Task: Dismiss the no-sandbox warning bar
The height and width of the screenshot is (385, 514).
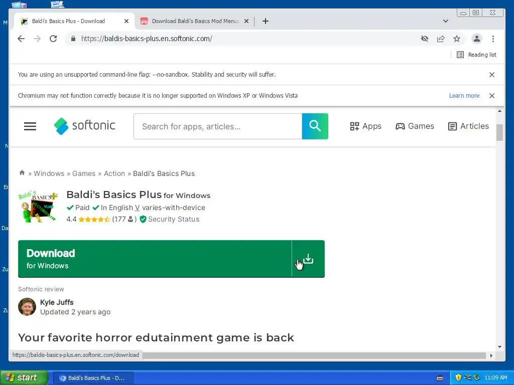Action: pyautogui.click(x=492, y=75)
